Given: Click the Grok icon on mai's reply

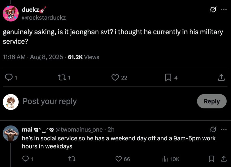Looking at the screenshot, I should [x=213, y=129].
